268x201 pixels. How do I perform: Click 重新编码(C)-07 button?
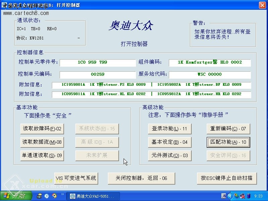228,129
